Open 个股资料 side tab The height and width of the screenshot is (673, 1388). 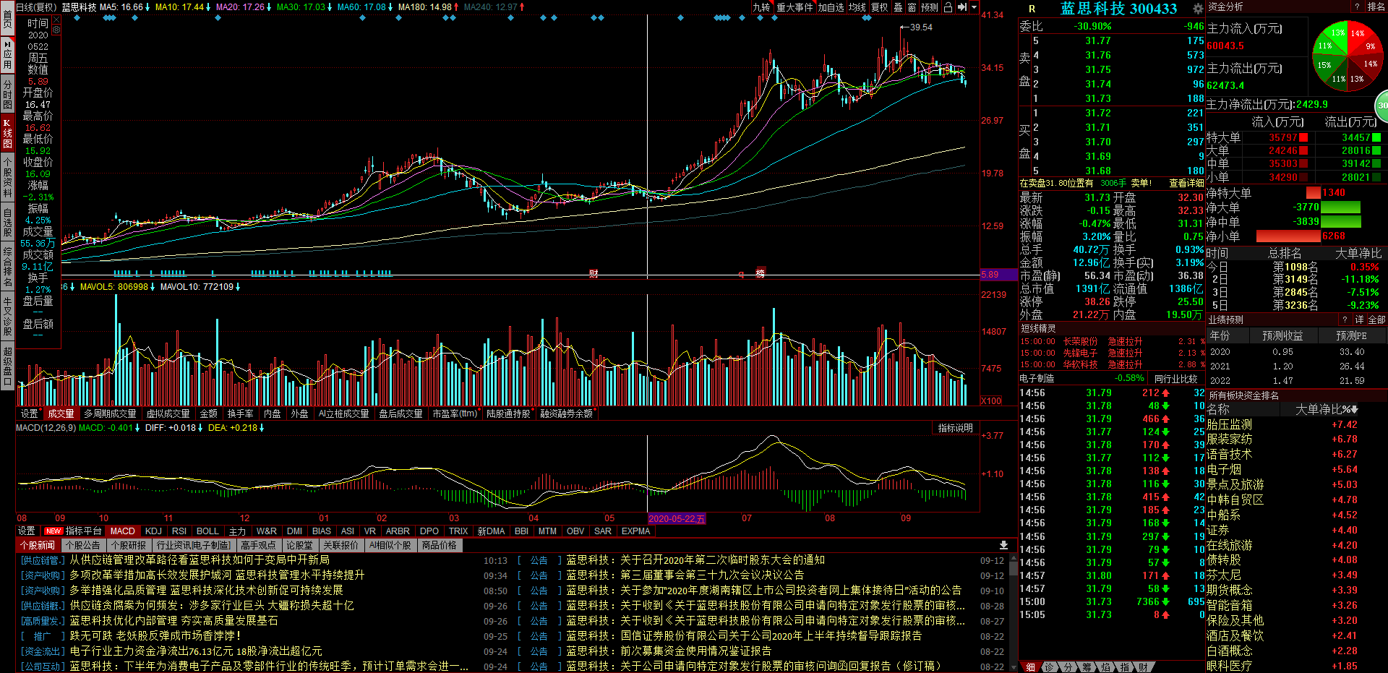[x=7, y=178]
